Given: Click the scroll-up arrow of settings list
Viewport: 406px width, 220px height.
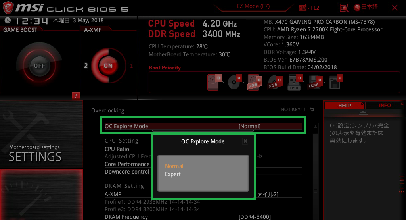Looking at the screenshot, I should (x=315, y=127).
